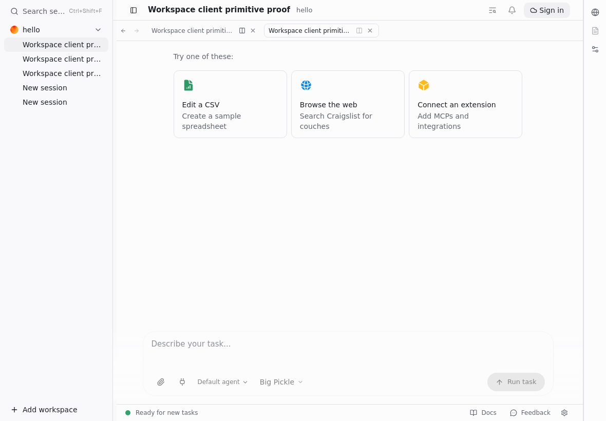The width and height of the screenshot is (606, 421).
Task: Focus the Describe your task input
Action: 348,344
